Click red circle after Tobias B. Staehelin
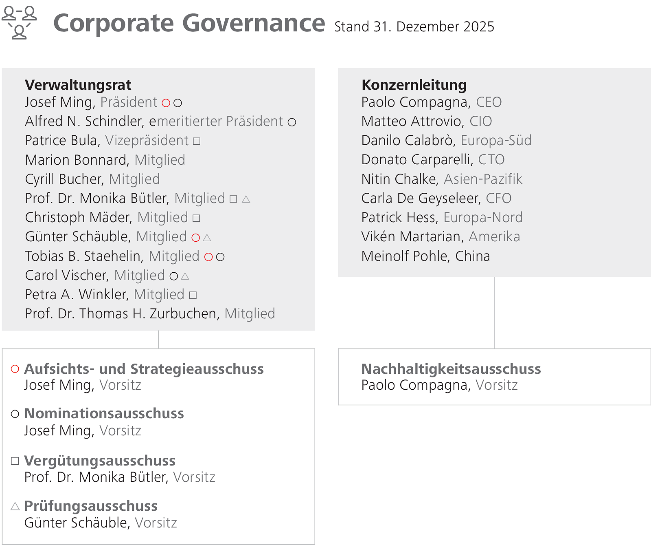This screenshot has width=651, height=545. click(208, 257)
